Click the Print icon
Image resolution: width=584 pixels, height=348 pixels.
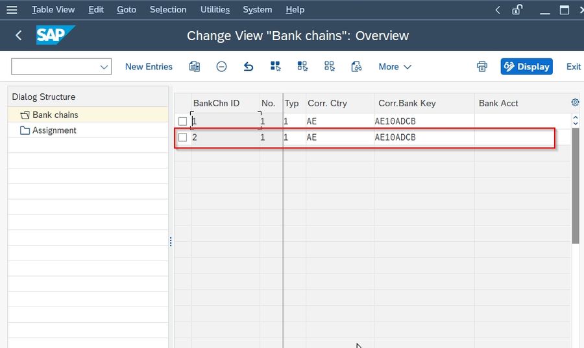point(482,67)
